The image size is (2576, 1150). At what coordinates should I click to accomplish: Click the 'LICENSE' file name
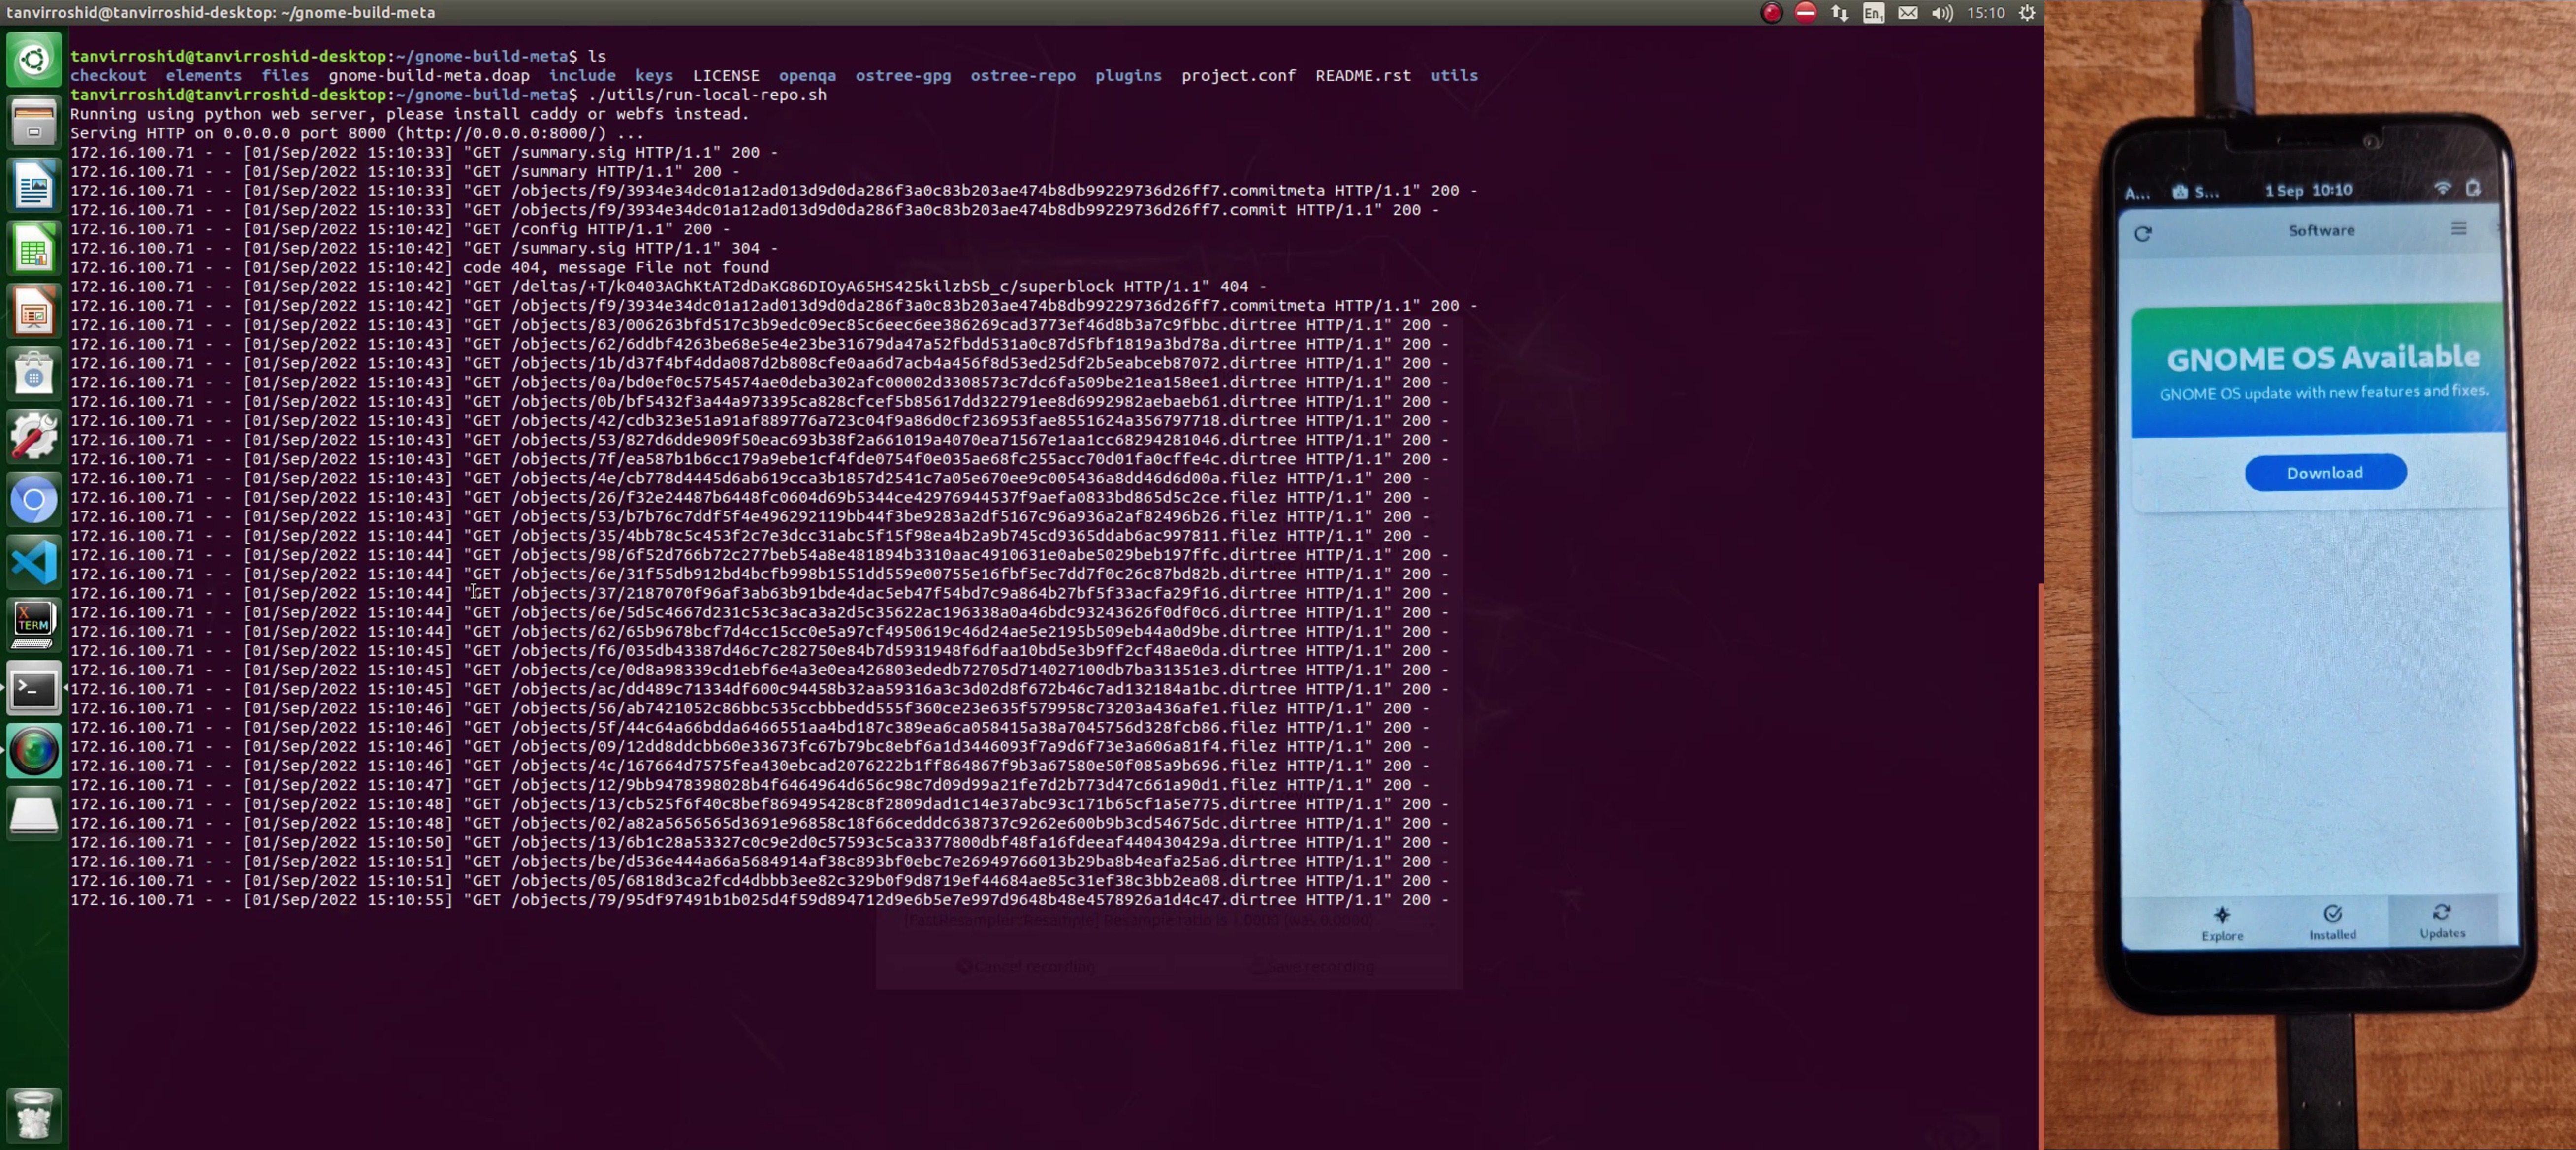point(726,76)
